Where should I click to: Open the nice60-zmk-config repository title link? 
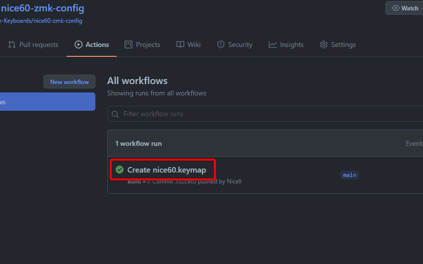click(42, 8)
